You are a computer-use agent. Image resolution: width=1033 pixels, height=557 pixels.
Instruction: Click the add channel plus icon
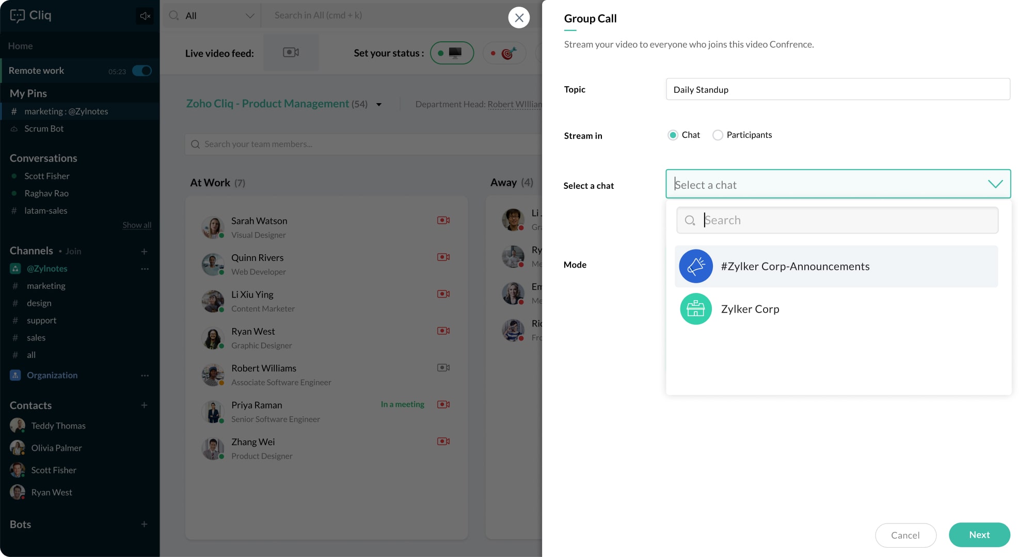[144, 251]
